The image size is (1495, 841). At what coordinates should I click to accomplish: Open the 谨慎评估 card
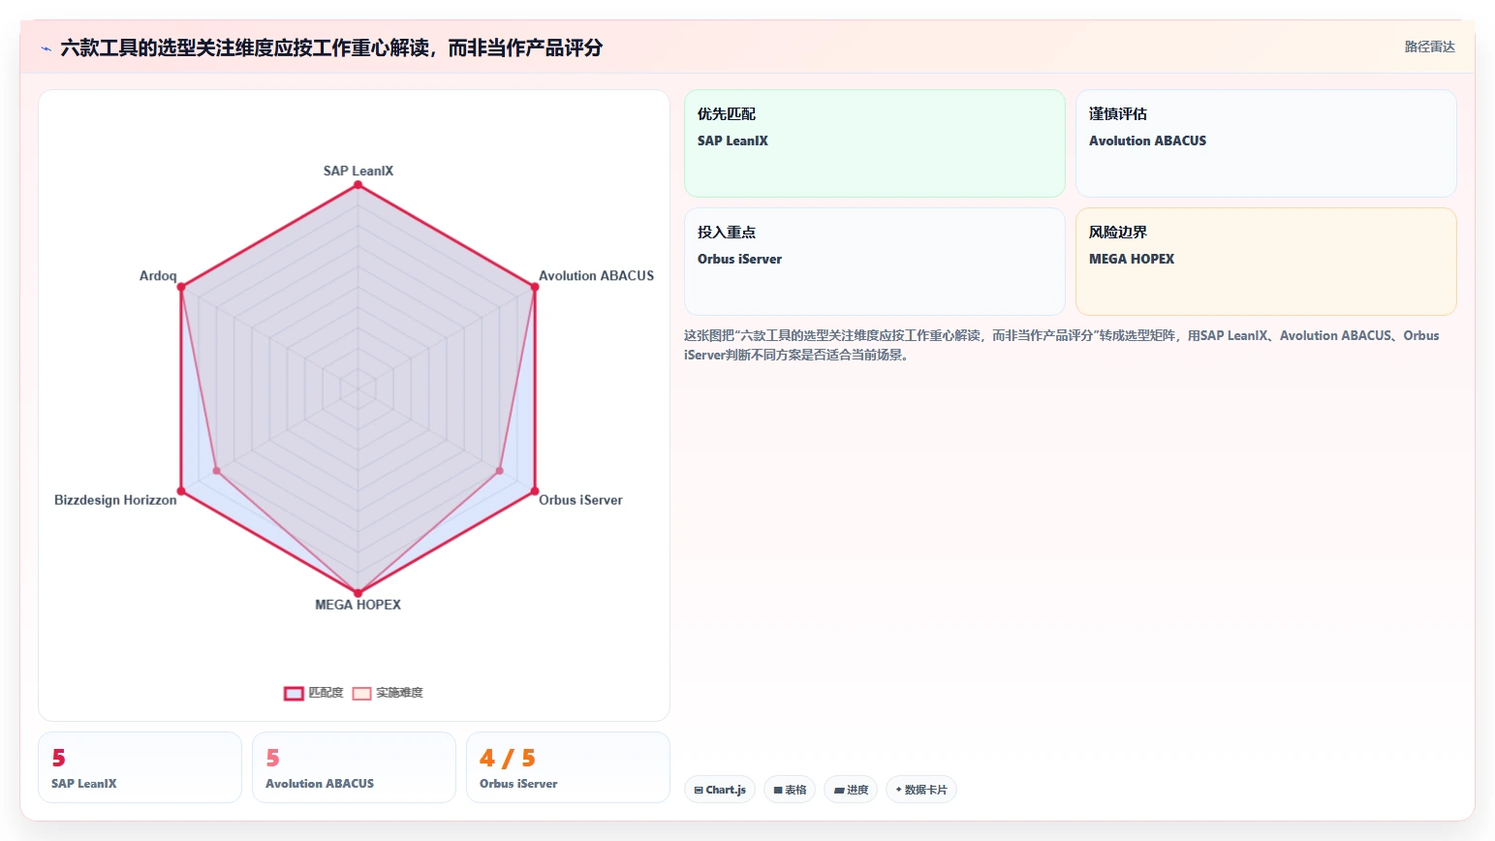(x=1266, y=143)
